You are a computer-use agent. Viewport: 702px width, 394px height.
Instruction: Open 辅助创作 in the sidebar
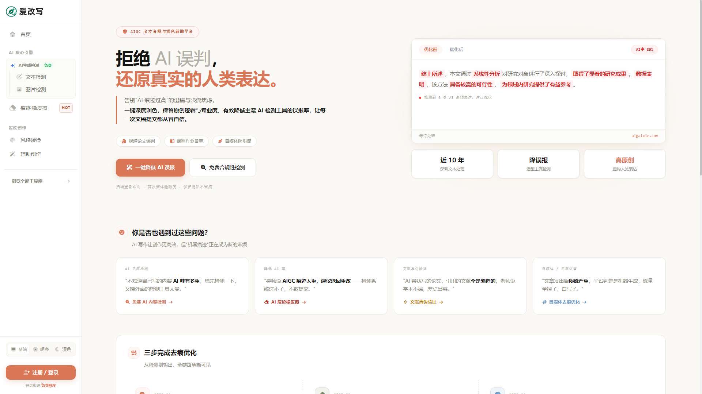41,154
